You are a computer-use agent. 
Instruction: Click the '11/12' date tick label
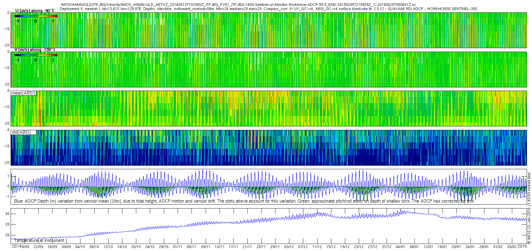coord(317,247)
